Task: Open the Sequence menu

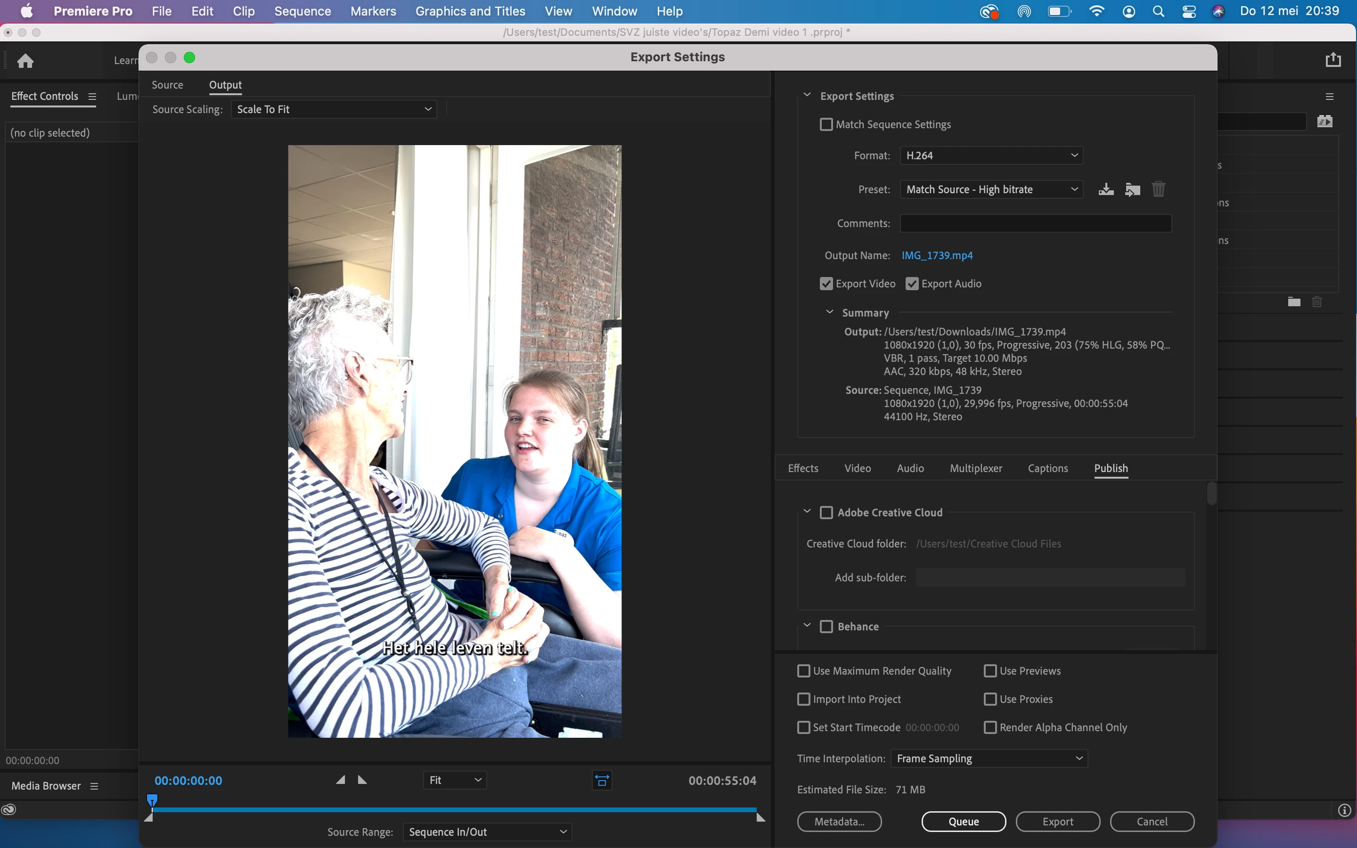Action: pos(302,11)
